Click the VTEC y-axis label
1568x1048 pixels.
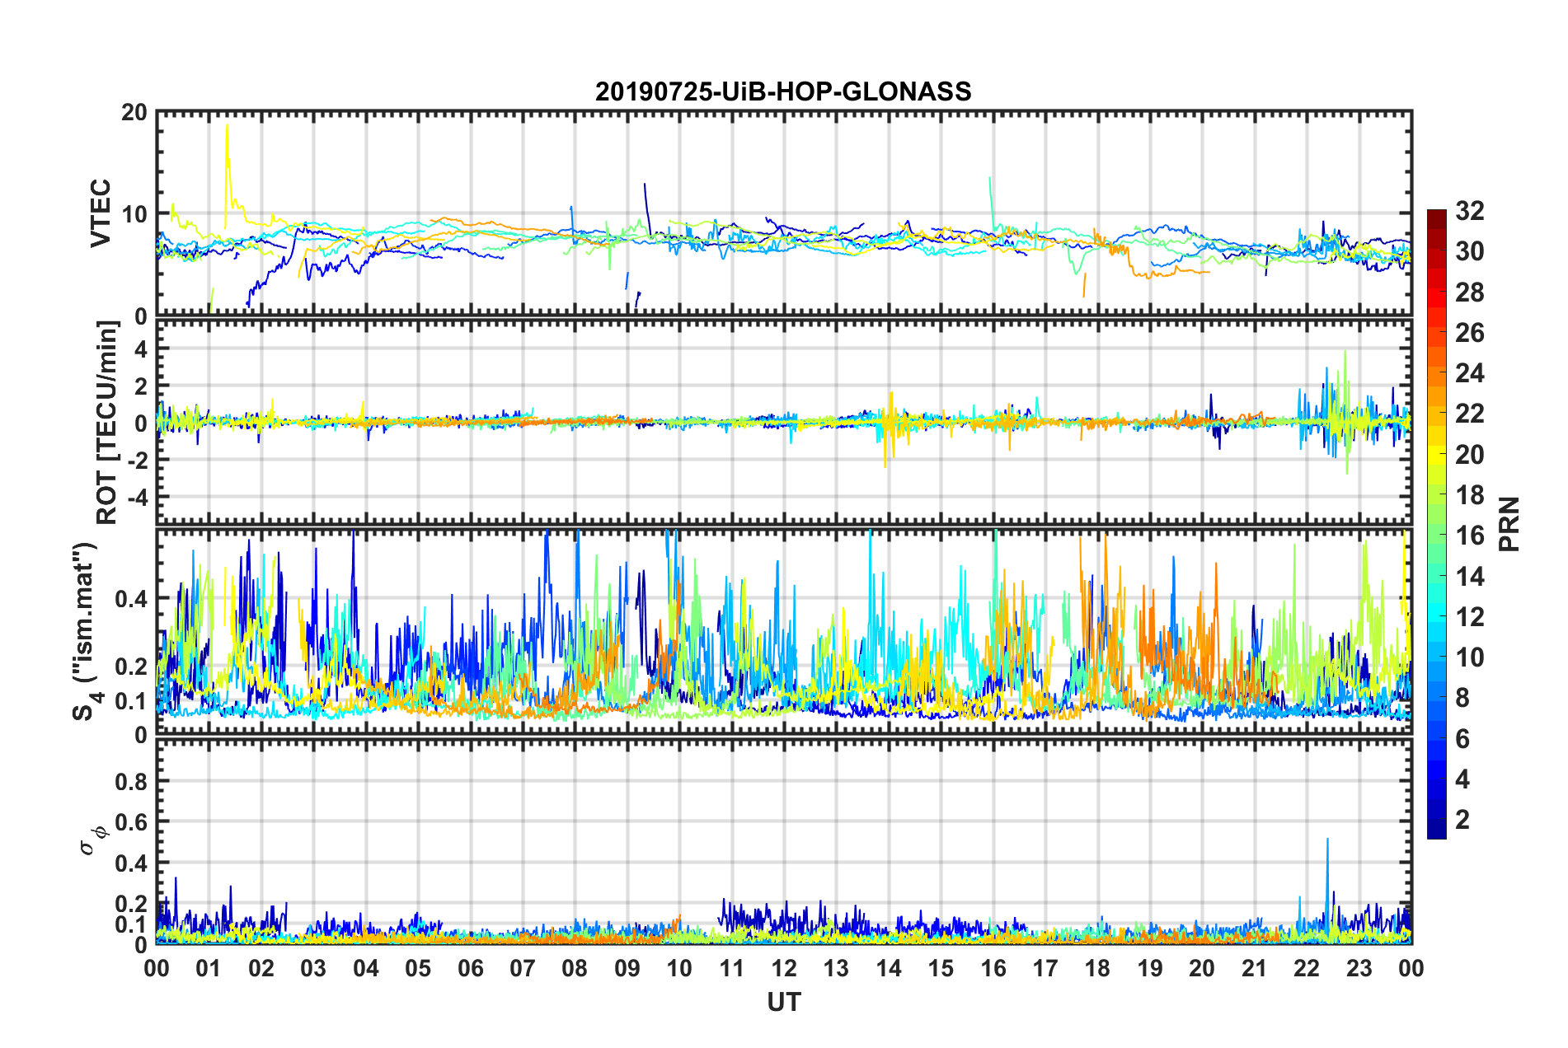[100, 213]
